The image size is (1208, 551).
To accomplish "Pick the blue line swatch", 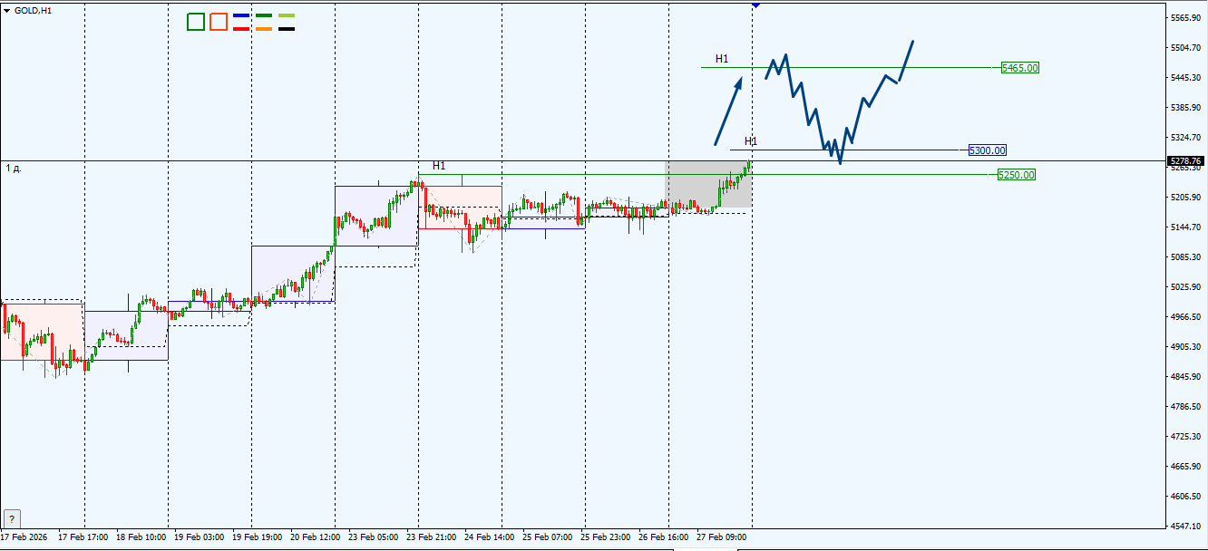I will [x=241, y=15].
